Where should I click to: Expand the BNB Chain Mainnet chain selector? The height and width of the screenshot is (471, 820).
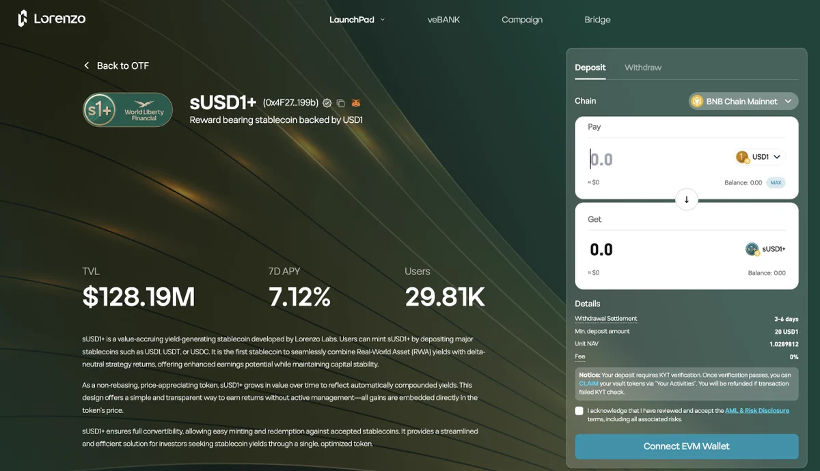[x=743, y=101]
